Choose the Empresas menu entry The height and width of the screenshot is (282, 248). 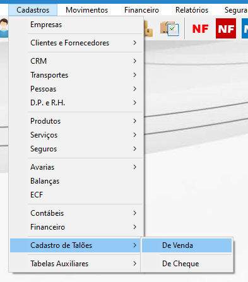76,25
